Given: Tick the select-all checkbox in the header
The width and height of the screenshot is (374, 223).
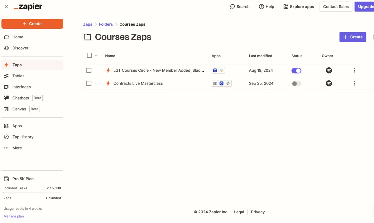Looking at the screenshot, I should (x=89, y=55).
